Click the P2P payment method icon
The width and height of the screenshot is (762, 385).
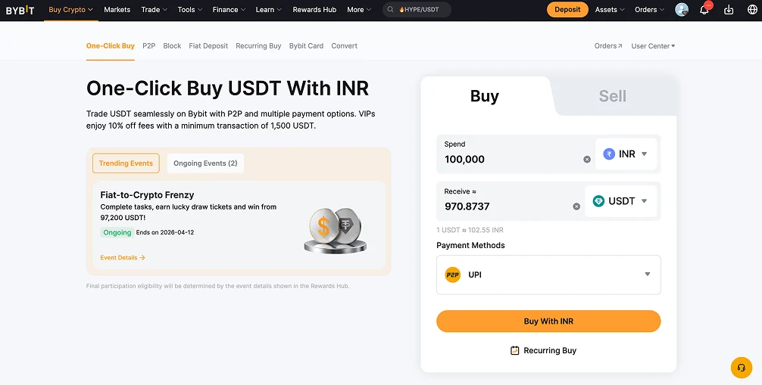pyautogui.click(x=452, y=275)
